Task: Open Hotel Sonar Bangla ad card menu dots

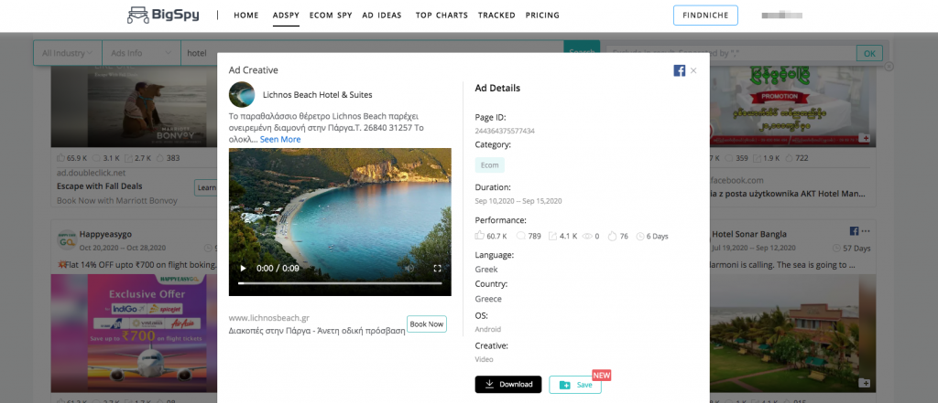Action: (866, 231)
